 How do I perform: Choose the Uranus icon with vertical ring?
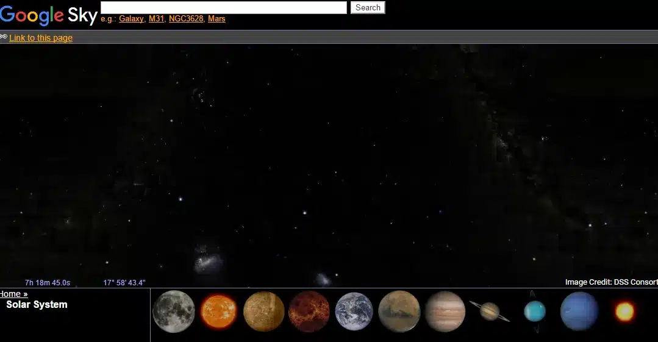(x=535, y=312)
